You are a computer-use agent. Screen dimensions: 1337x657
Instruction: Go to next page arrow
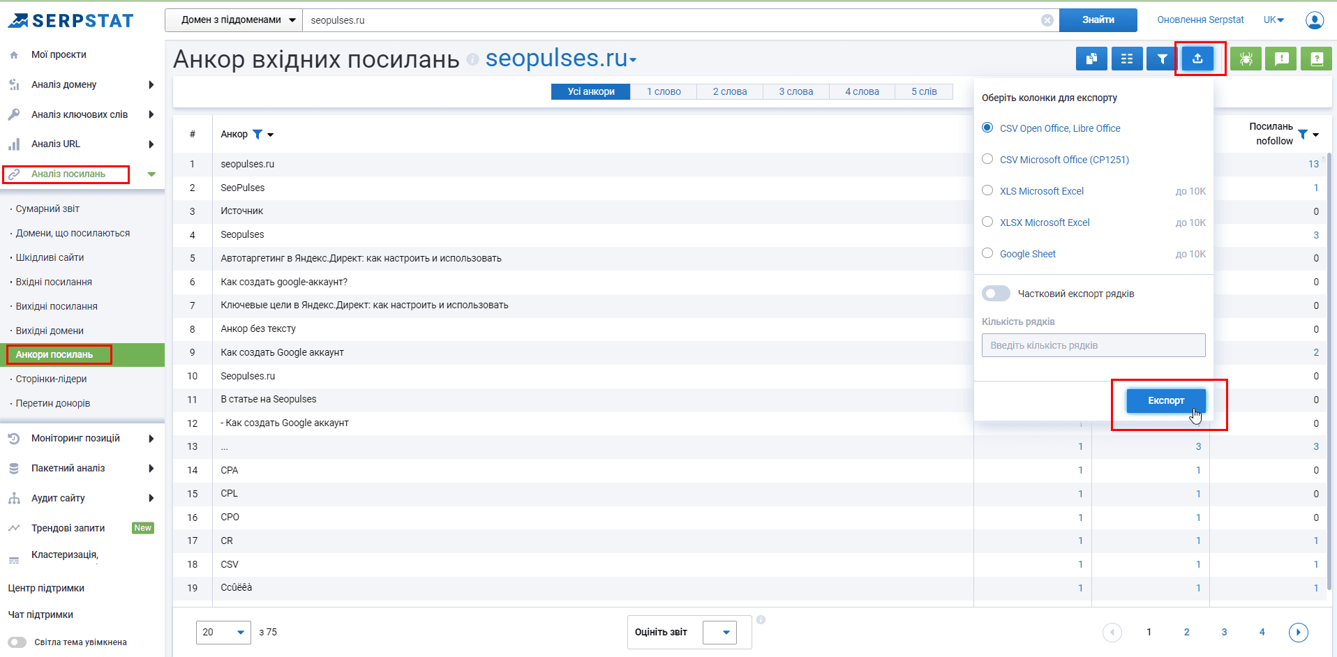(1298, 632)
